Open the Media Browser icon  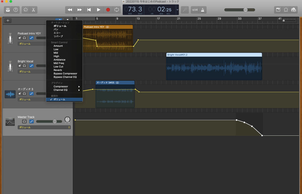293,10
